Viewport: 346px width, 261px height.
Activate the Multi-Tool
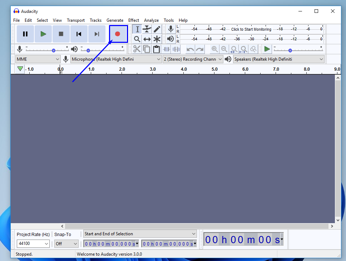[x=157, y=39]
